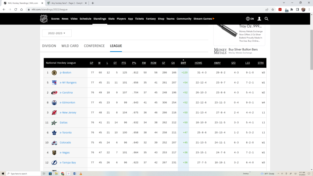Open Buy Silver Bullion Bars ad link
313x176 pixels.
pos(243,49)
